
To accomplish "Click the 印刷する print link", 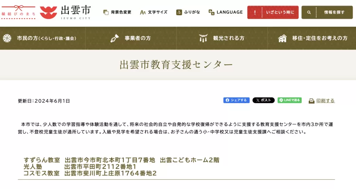I will (x=325, y=101).
